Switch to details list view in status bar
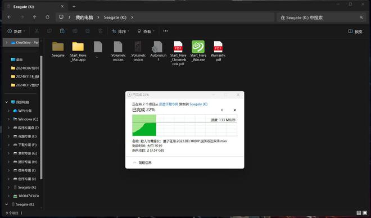 (x=359, y=213)
